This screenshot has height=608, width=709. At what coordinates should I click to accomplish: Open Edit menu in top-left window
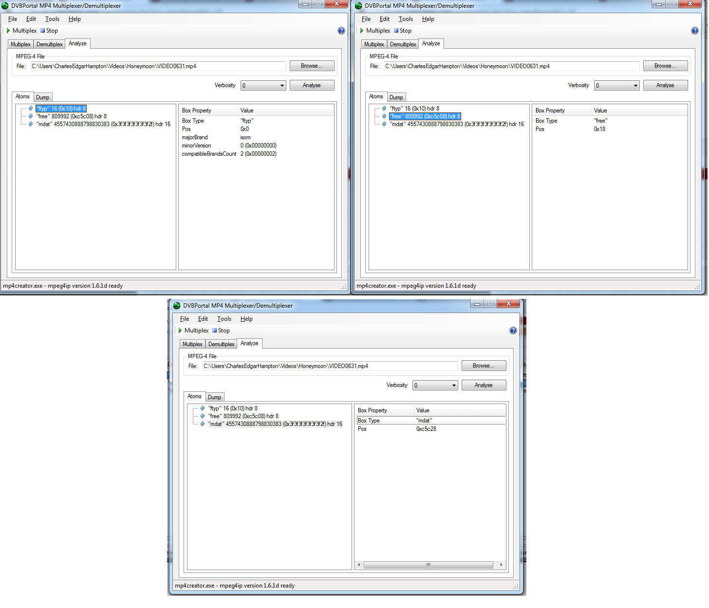[x=31, y=19]
